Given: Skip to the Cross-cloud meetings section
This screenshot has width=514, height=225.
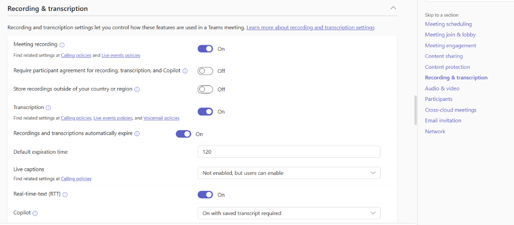Looking at the screenshot, I should pos(451,110).
